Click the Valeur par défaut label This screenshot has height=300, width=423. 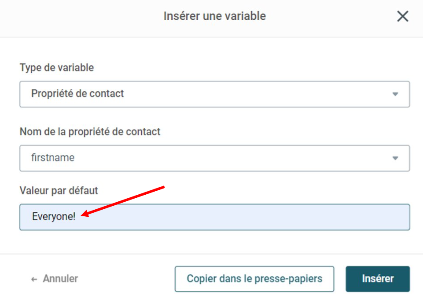[x=59, y=191]
